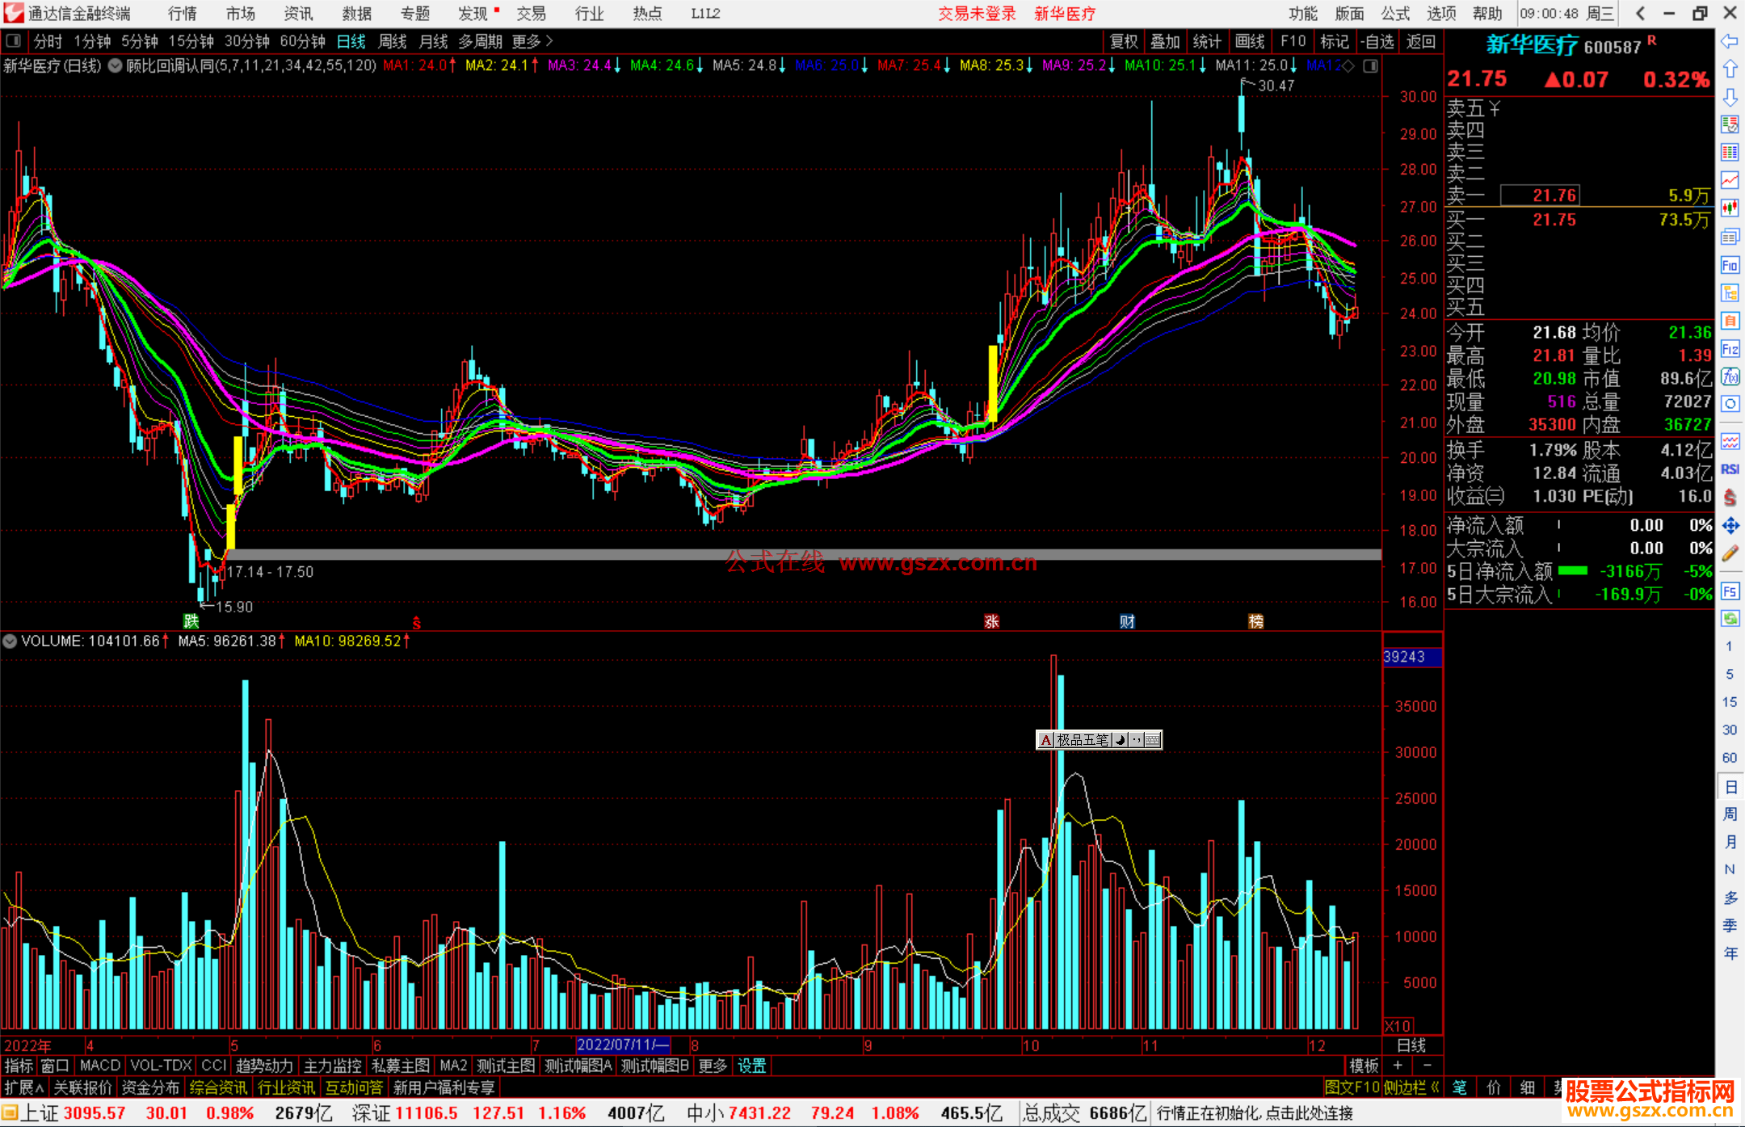The image size is (1745, 1127).
Task: Click the 复权 button
Action: [x=1123, y=41]
